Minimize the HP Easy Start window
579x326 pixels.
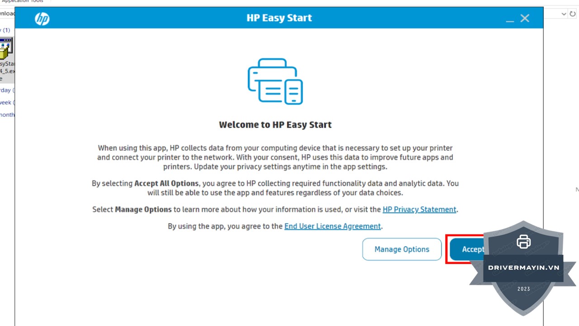point(510,19)
